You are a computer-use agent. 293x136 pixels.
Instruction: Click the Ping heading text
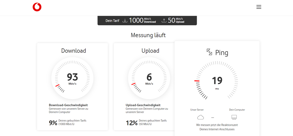click(222, 53)
